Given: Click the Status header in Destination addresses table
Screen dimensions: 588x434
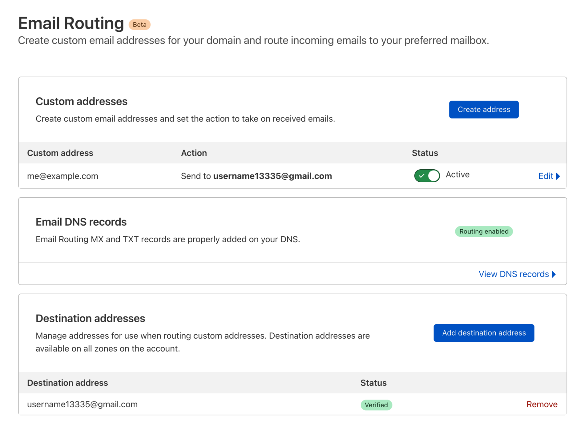Looking at the screenshot, I should pos(373,383).
